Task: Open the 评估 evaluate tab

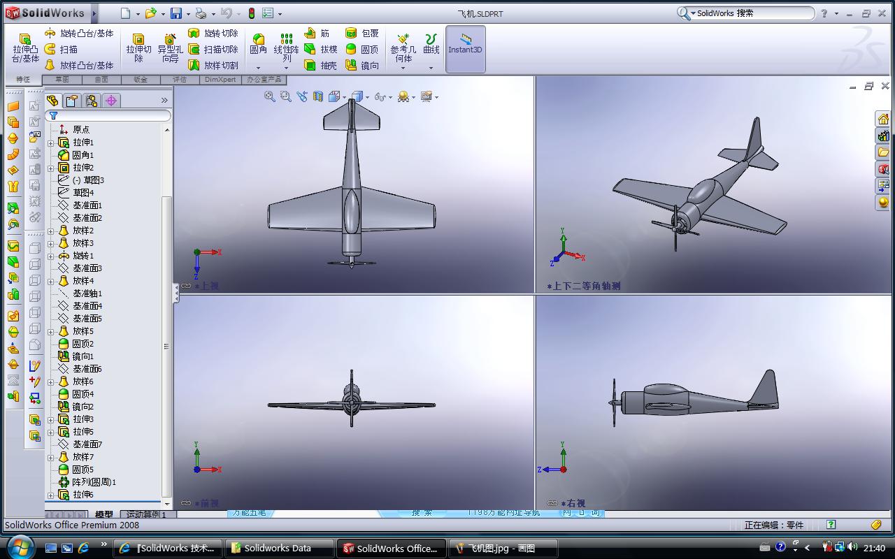Action: pos(180,80)
